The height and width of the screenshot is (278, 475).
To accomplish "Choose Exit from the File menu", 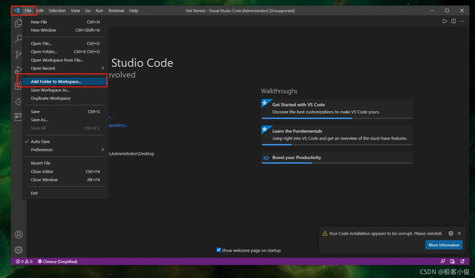I will [65, 193].
